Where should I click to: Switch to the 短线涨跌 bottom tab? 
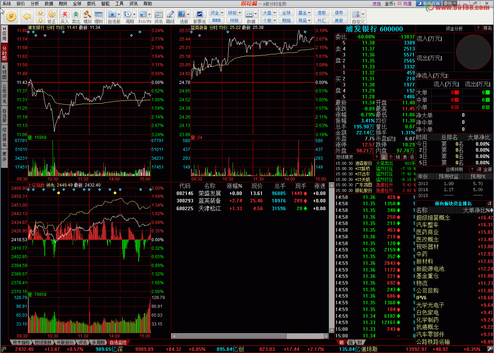[43, 342]
